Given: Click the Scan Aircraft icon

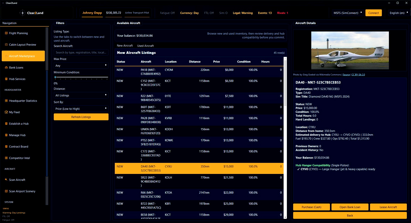Looking at the screenshot, I should click(6, 180).
